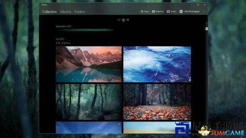The height and width of the screenshot is (138, 246).
Task: Open the misty green forest photo
Action: (89, 102)
